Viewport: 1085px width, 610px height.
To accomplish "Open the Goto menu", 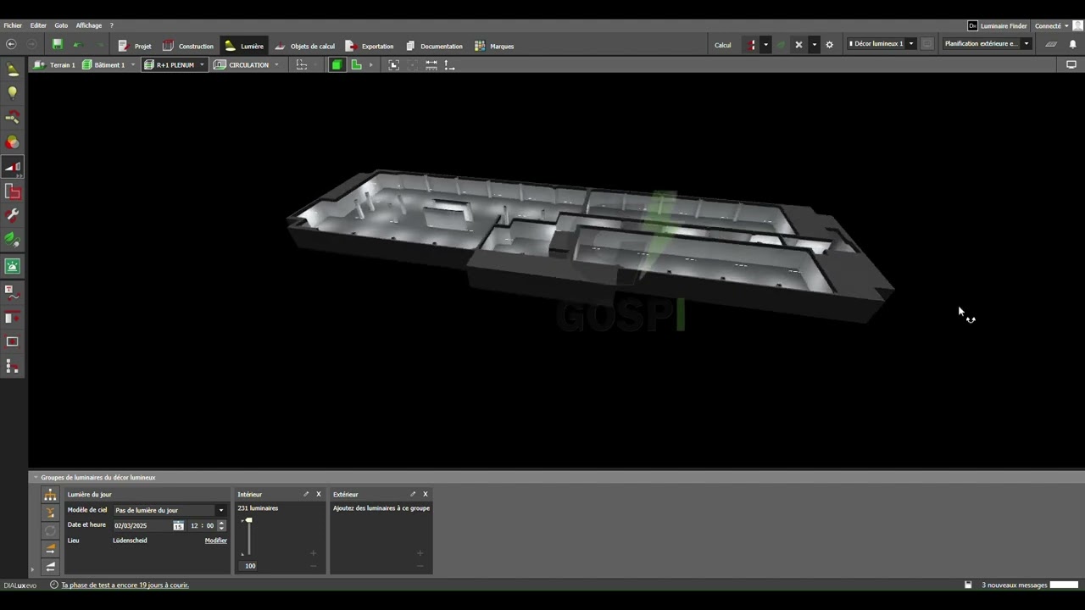I will click(x=61, y=25).
